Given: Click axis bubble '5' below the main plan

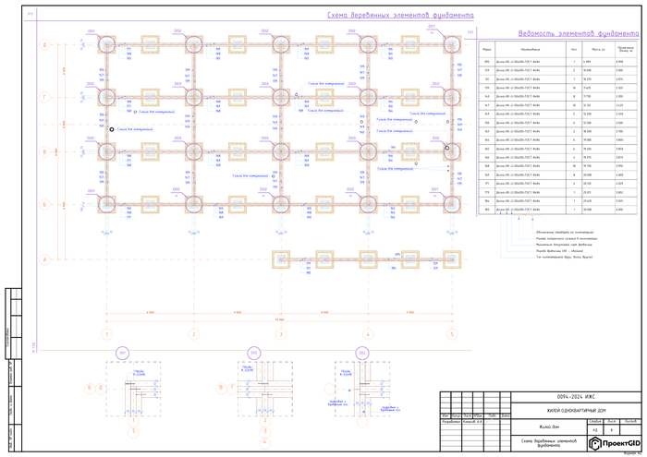Looking at the screenshot, I should point(452,334).
